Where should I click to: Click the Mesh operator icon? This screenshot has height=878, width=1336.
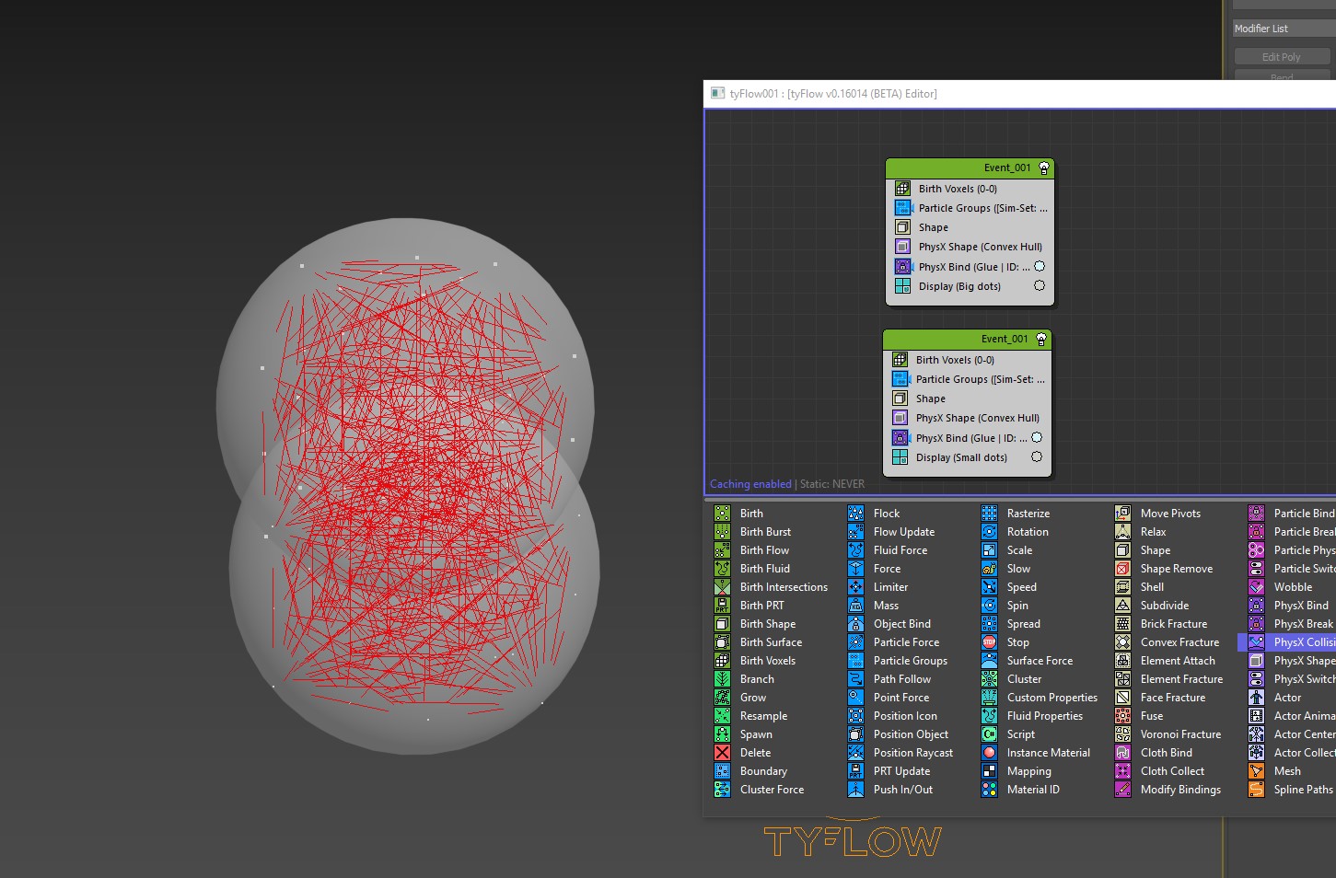pyautogui.click(x=1257, y=771)
